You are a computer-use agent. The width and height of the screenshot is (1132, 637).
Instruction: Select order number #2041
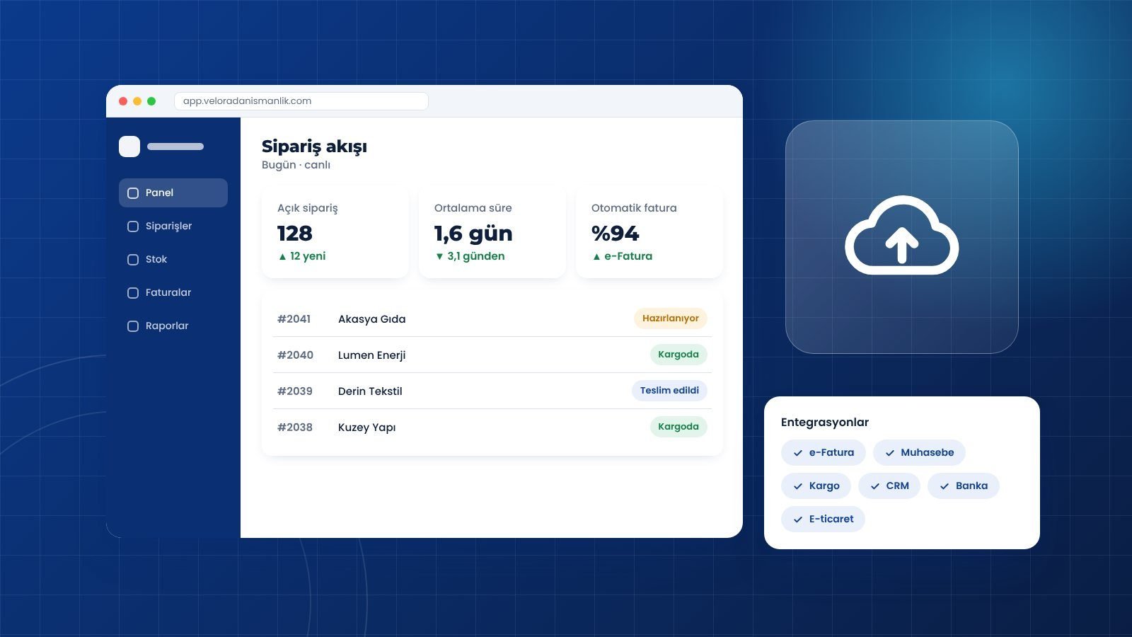[294, 319]
